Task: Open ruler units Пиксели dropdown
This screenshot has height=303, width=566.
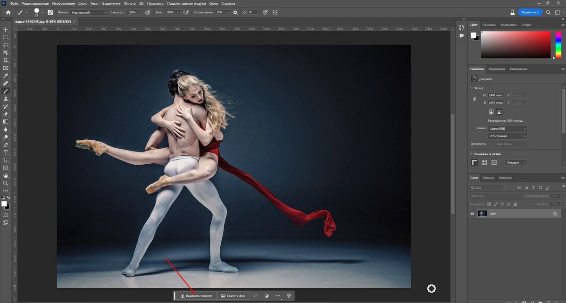Action: pyautogui.click(x=516, y=162)
